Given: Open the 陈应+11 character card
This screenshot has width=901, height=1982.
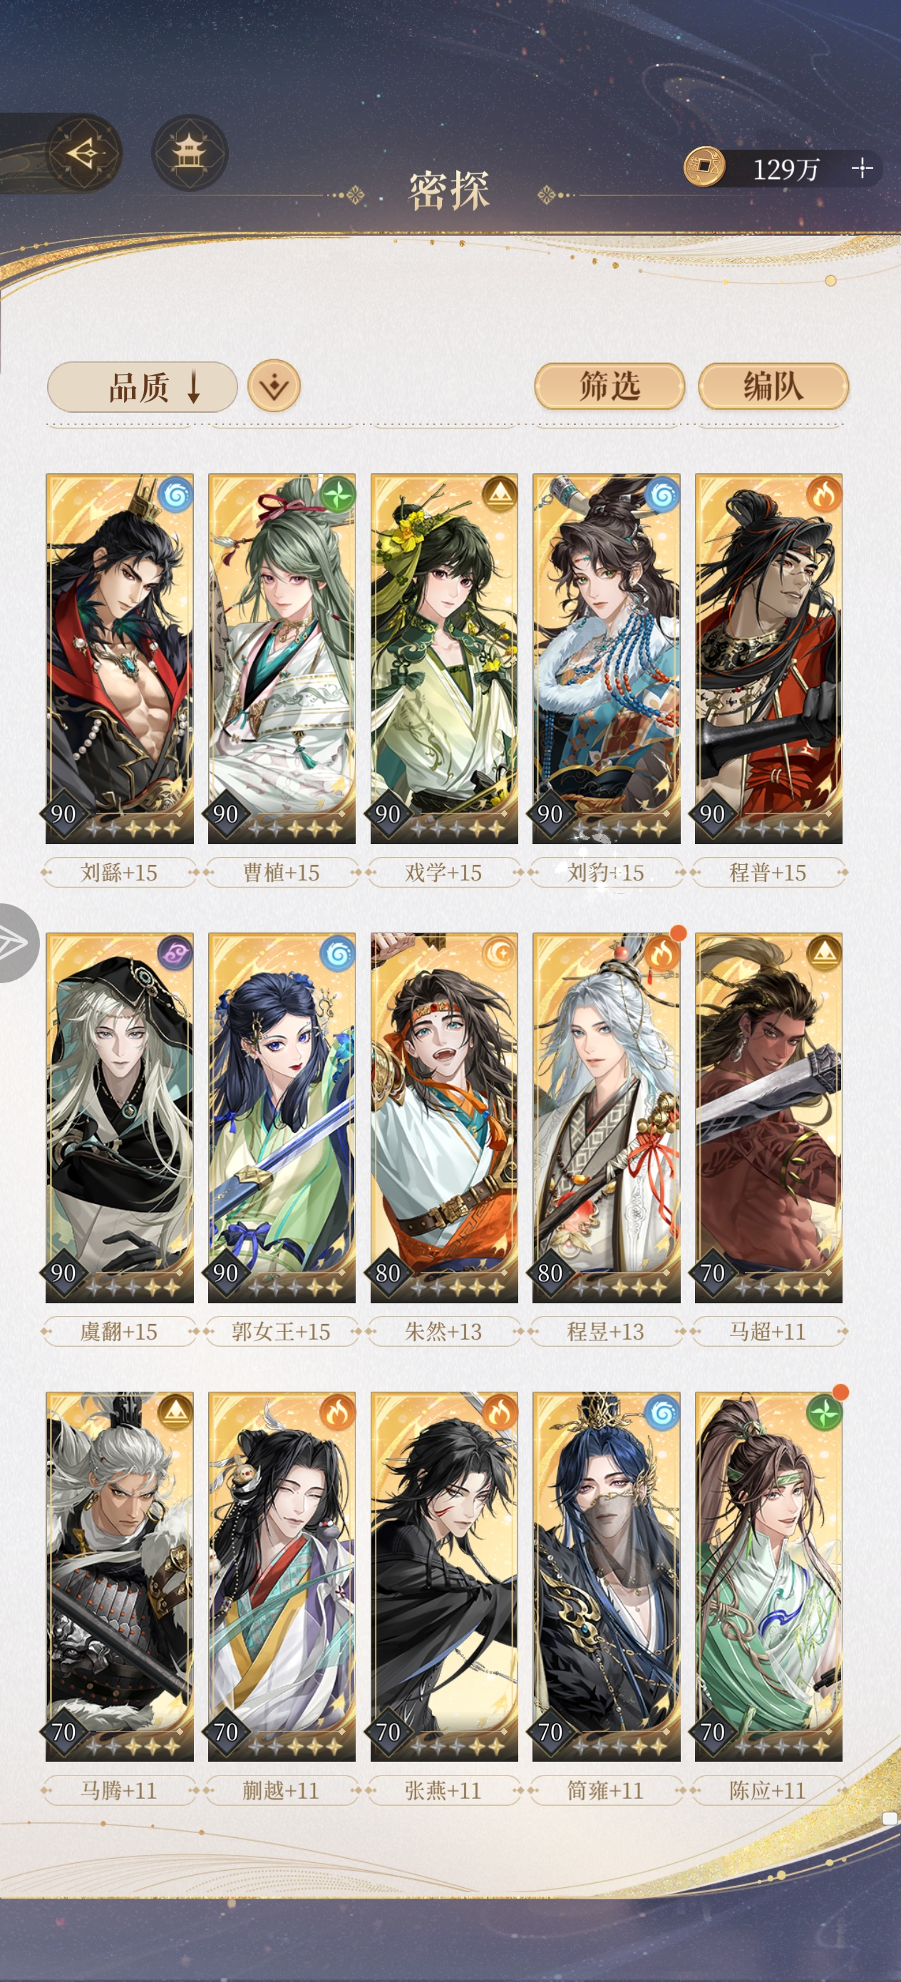Looking at the screenshot, I should [x=768, y=1576].
